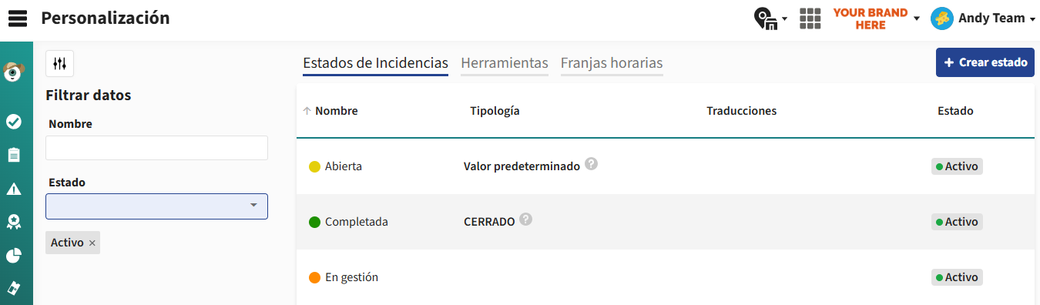Toggle the filter sliders panel icon
This screenshot has height=305, width=1040.
click(x=60, y=63)
